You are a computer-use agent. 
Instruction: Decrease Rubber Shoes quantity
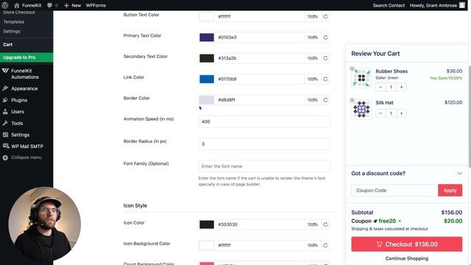380,87
